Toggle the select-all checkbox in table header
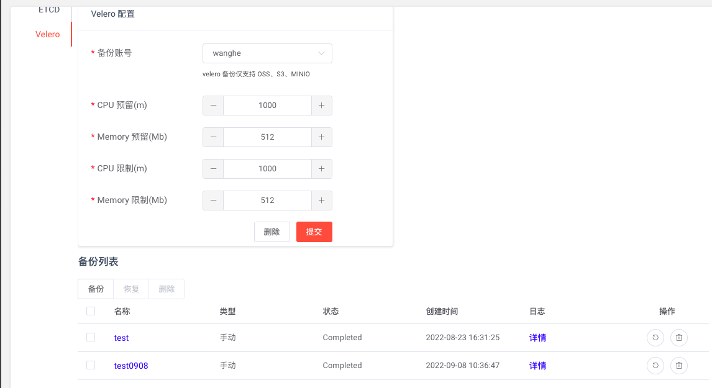This screenshot has width=712, height=388. [x=91, y=311]
